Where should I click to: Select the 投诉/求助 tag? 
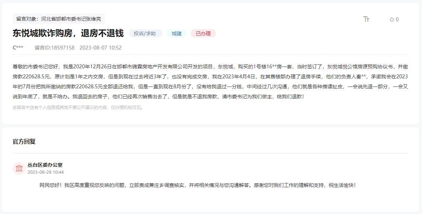(x=145, y=33)
